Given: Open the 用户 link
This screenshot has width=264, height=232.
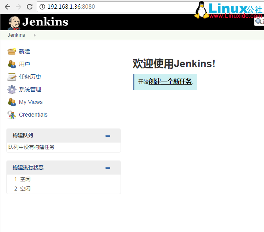Looking at the screenshot, I should coord(25,64).
